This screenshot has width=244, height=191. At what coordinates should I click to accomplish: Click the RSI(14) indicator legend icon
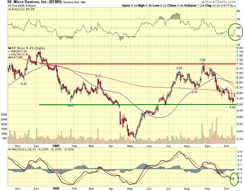(9, 9)
